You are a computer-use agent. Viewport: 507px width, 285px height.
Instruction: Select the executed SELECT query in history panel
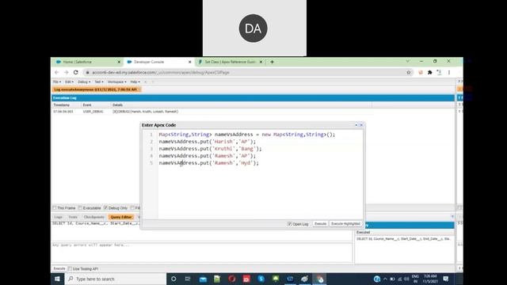coord(404,239)
